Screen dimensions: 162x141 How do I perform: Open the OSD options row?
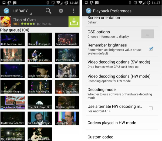(122, 34)
